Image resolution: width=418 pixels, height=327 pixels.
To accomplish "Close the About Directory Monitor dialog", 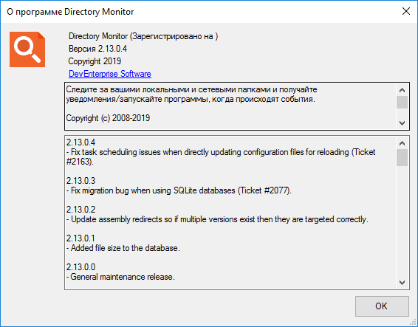I will coord(405,11).
